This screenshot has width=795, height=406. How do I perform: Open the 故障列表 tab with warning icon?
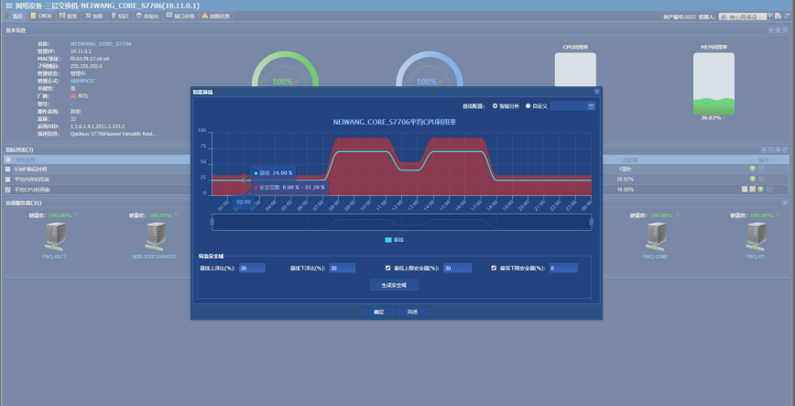click(x=215, y=16)
